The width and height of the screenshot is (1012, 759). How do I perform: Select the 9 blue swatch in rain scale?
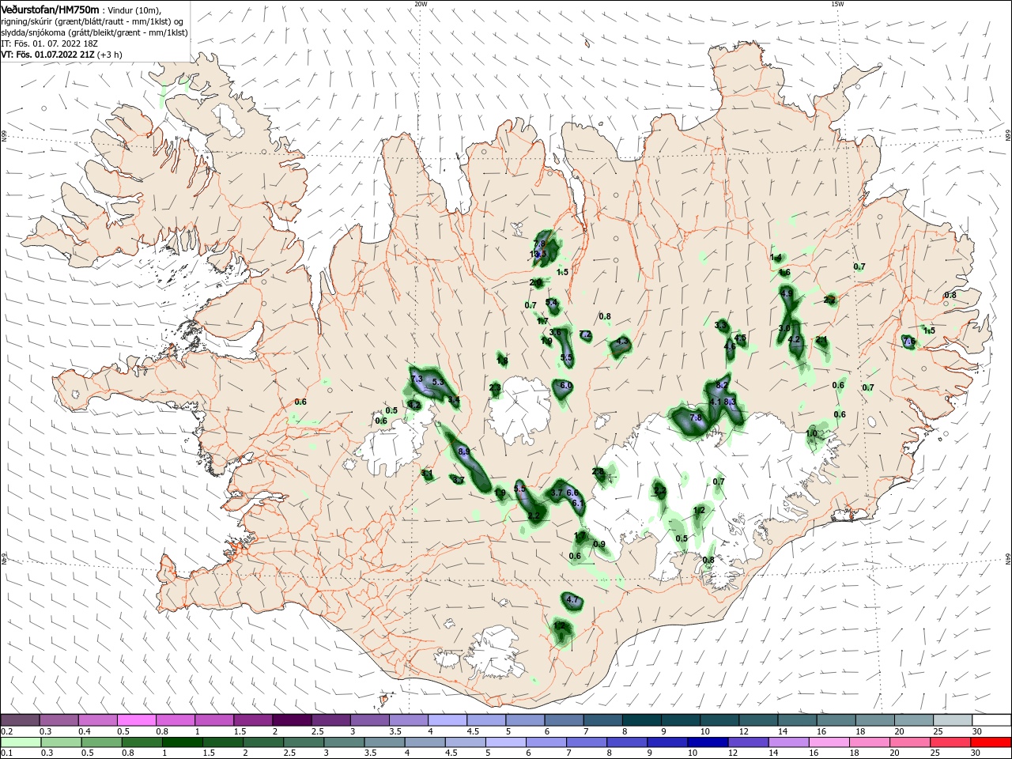668,742
